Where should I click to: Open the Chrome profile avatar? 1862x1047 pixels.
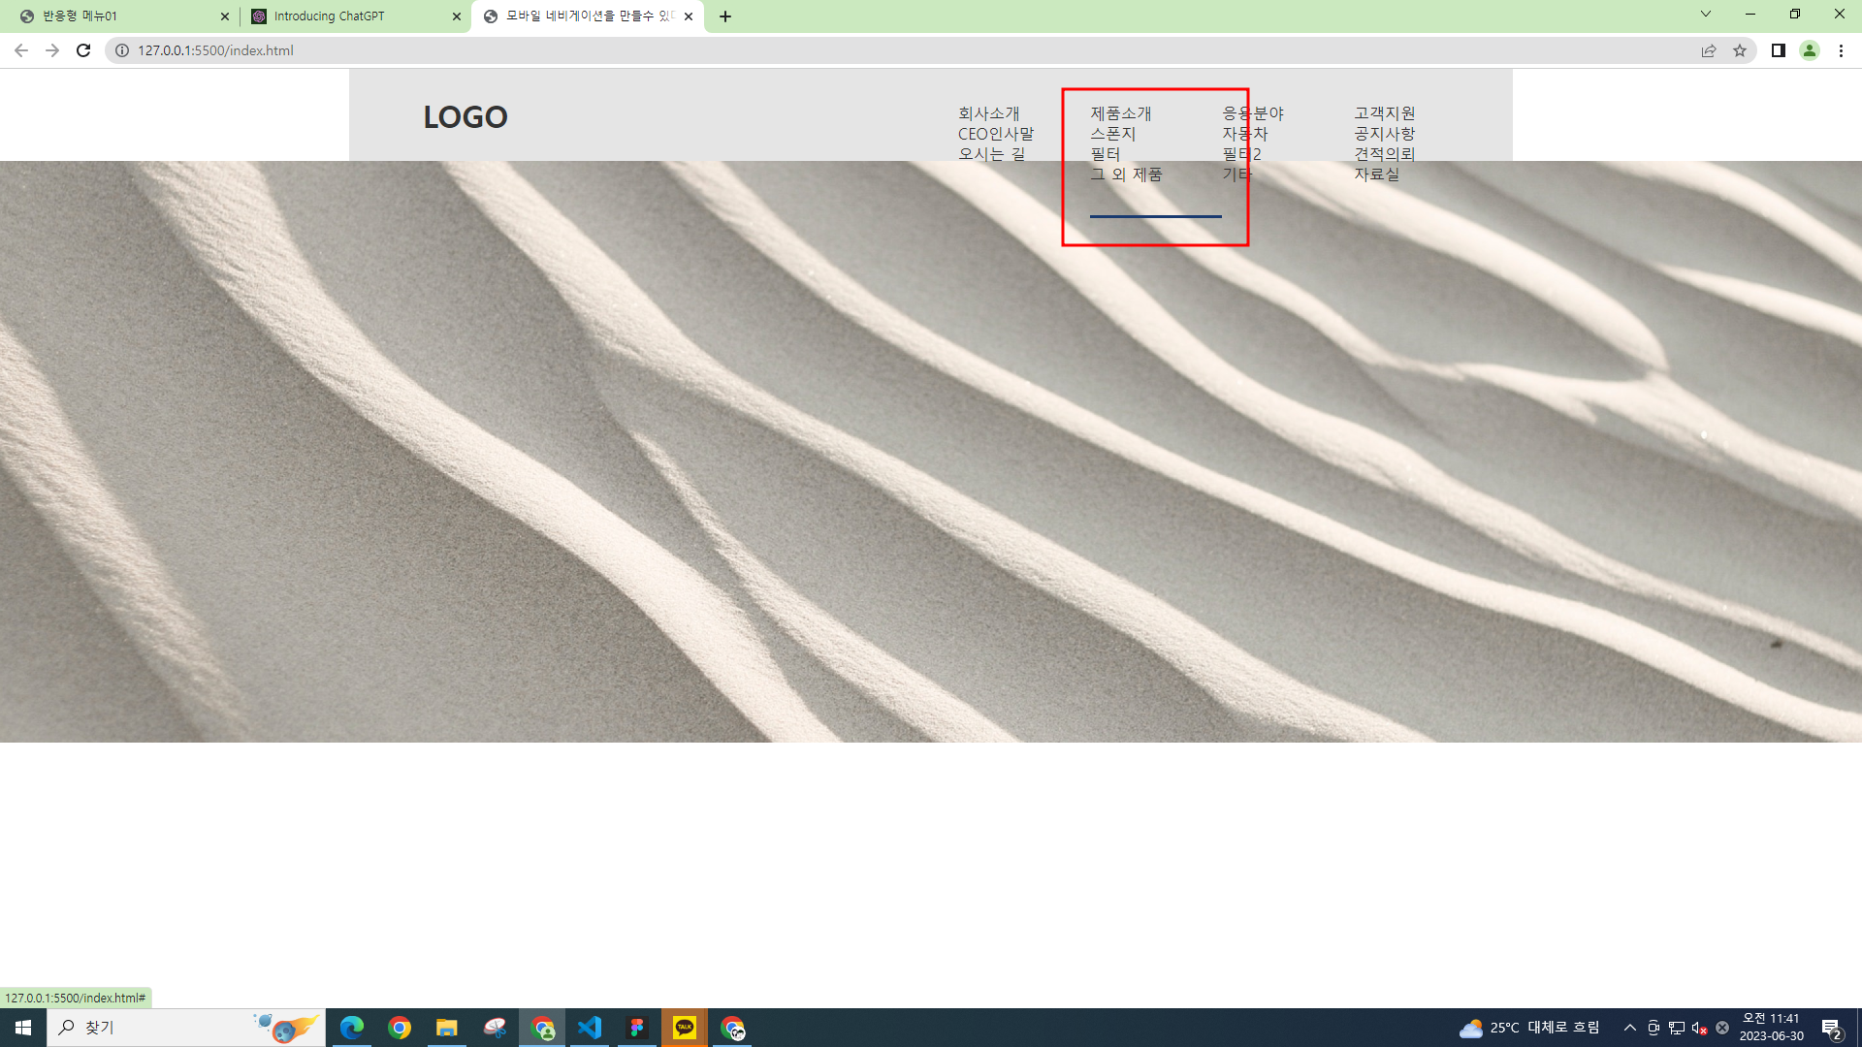coord(1810,50)
